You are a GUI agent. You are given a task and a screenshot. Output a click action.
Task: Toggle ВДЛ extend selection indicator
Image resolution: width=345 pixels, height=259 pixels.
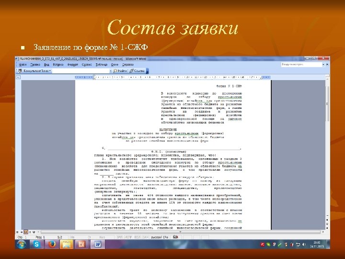[138, 237]
